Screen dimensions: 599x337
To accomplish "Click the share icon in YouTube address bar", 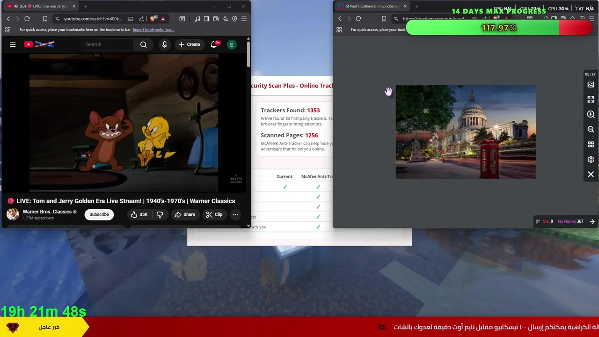I will pos(141,19).
